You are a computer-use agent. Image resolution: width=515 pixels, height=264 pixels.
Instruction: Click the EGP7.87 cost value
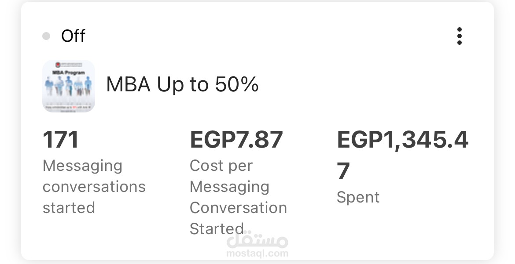(236, 140)
